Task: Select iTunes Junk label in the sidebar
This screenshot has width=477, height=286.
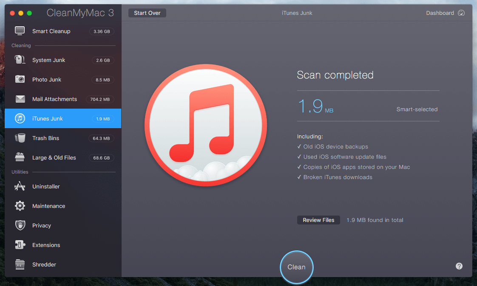Action: 48,119
